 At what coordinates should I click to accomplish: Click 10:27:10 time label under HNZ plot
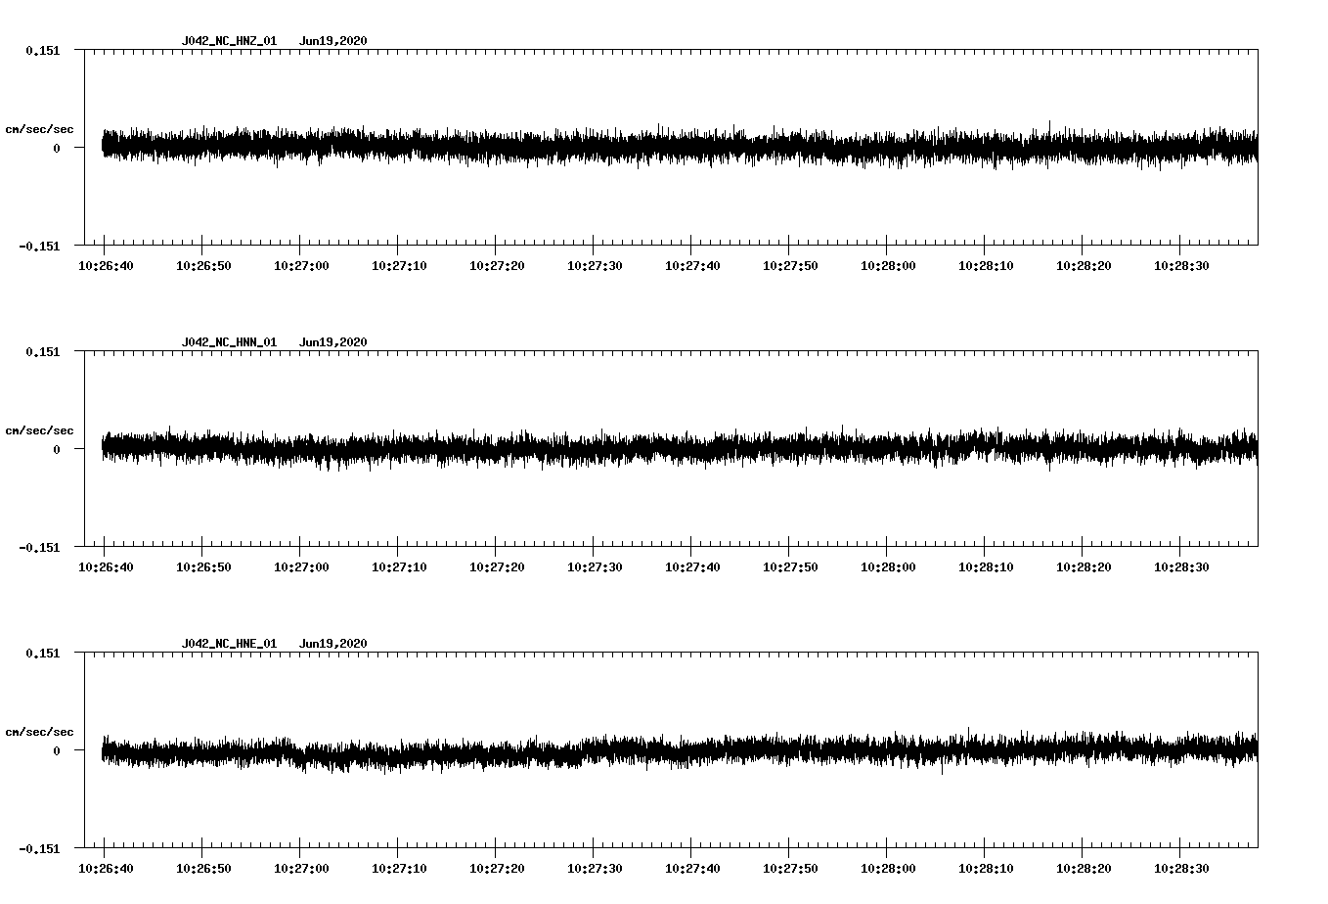[x=399, y=266]
